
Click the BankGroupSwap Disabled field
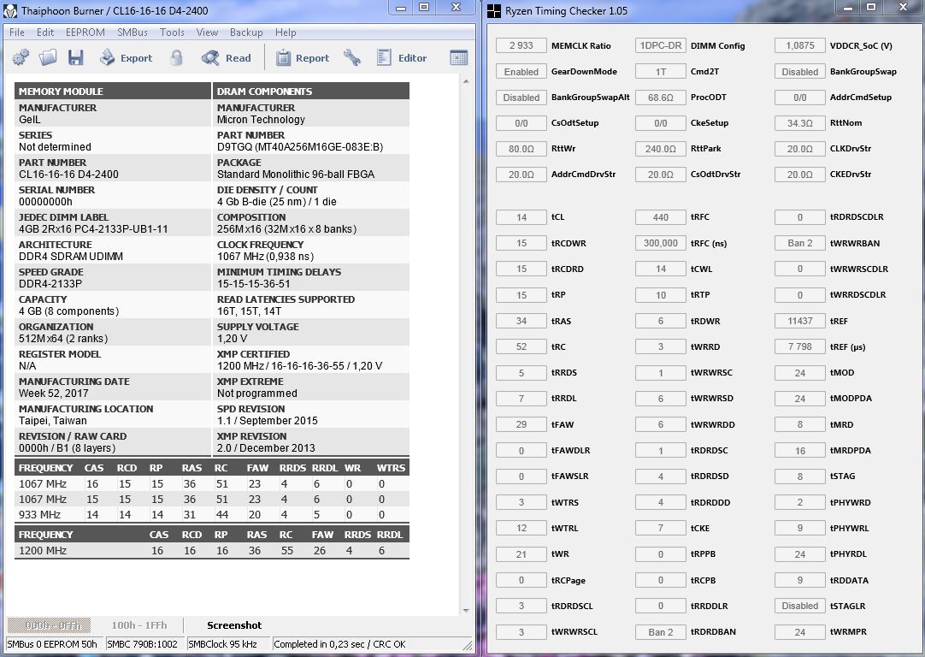pyautogui.click(x=799, y=71)
